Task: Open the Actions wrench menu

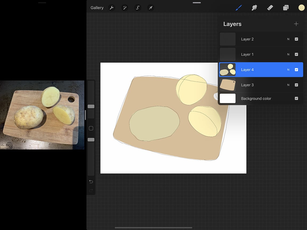Action: click(x=112, y=8)
